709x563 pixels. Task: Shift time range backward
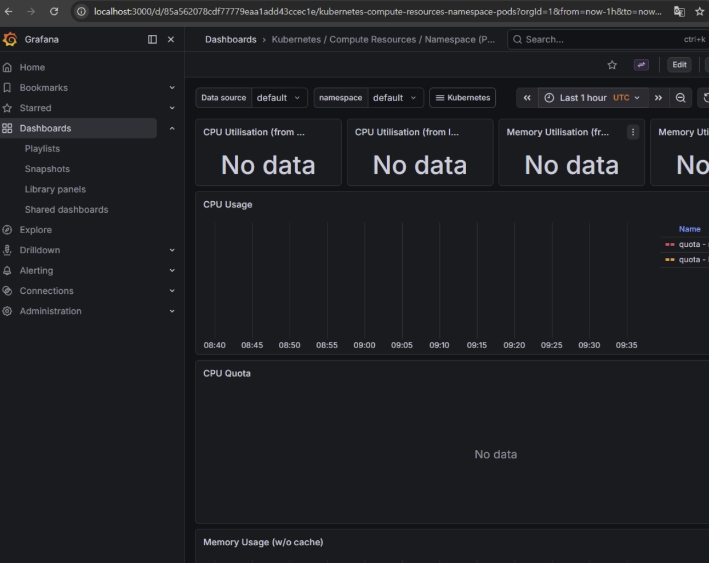click(527, 98)
